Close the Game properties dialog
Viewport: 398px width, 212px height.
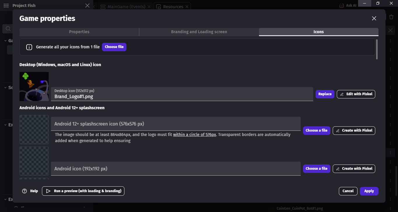click(x=374, y=18)
